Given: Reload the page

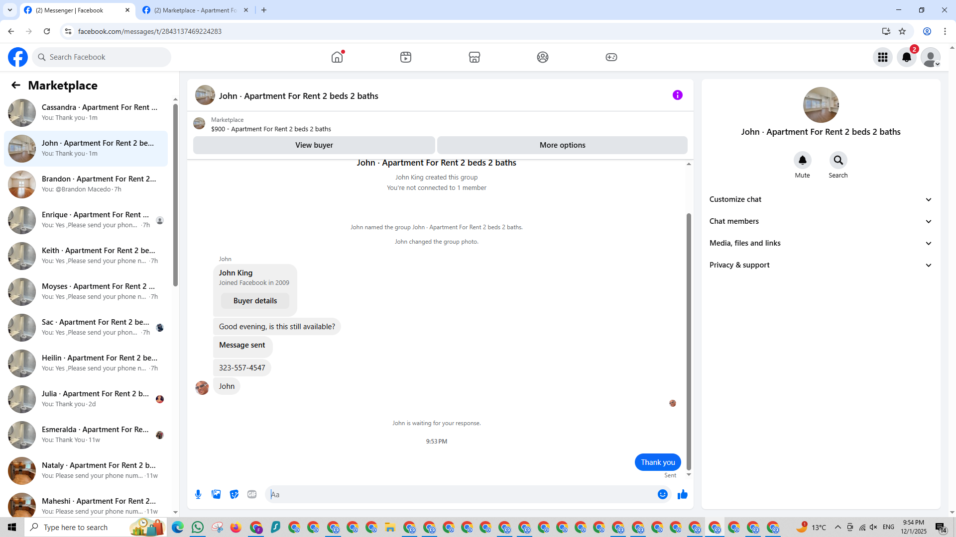Looking at the screenshot, I should 47,31.
